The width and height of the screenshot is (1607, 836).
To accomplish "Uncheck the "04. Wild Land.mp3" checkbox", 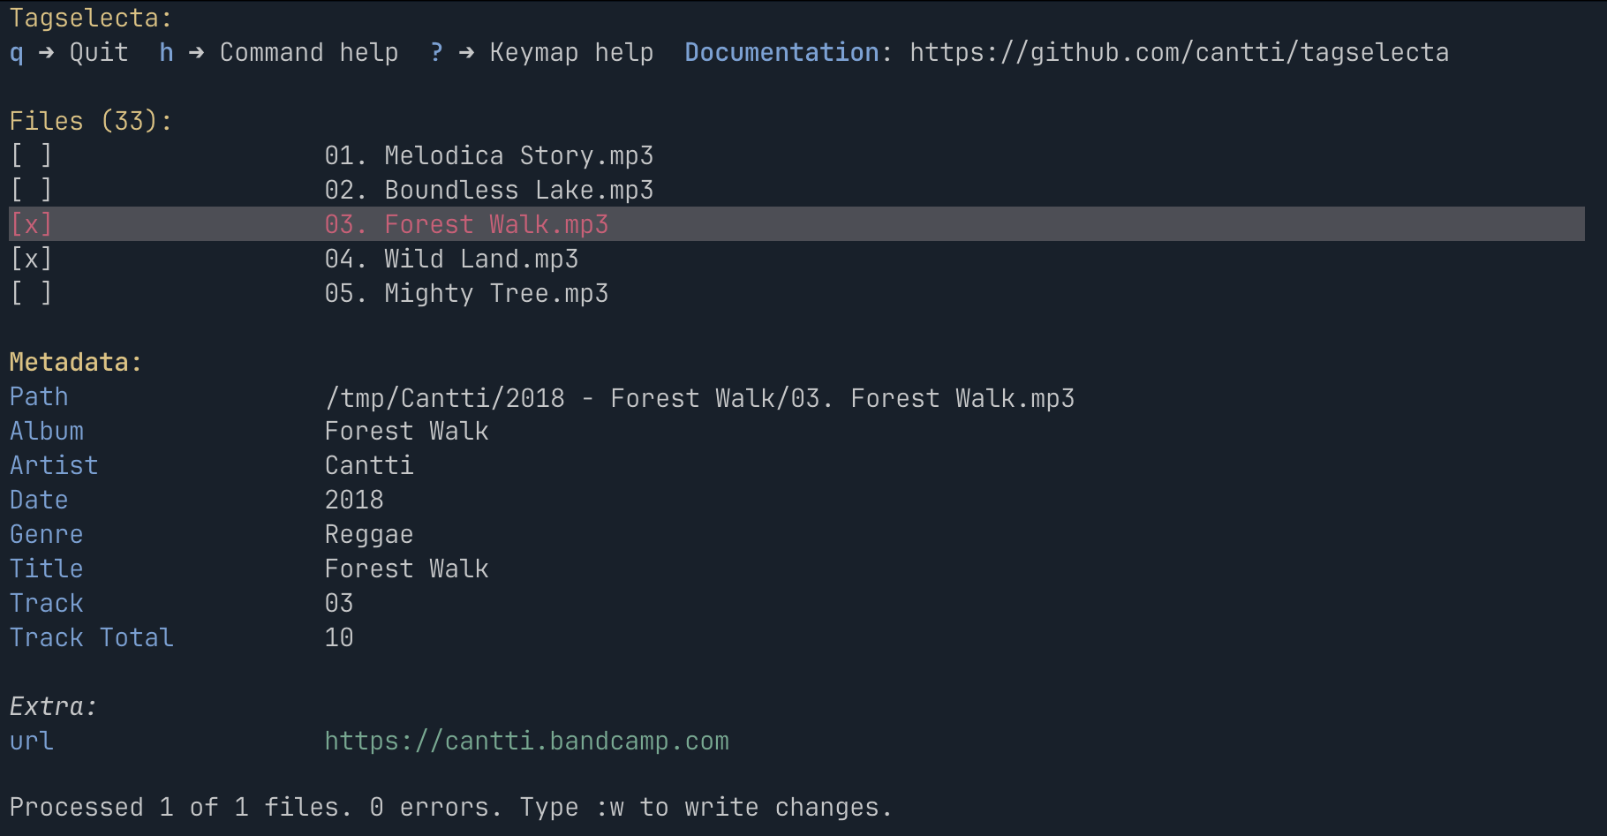I will pyautogui.click(x=31, y=259).
